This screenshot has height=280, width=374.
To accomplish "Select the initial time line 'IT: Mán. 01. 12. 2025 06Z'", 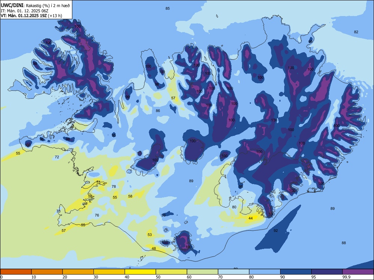I will (x=25, y=11).
